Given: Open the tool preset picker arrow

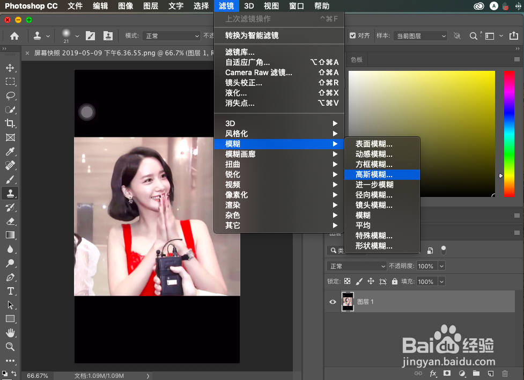Looking at the screenshot, I should coord(48,36).
